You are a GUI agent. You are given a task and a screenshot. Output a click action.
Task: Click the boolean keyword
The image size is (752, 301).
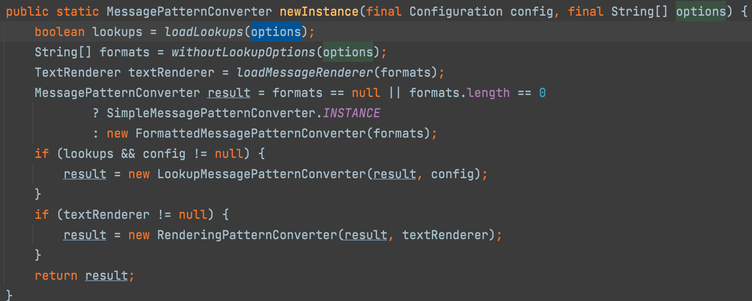(x=60, y=32)
